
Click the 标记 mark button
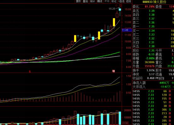click(x=114, y=1)
